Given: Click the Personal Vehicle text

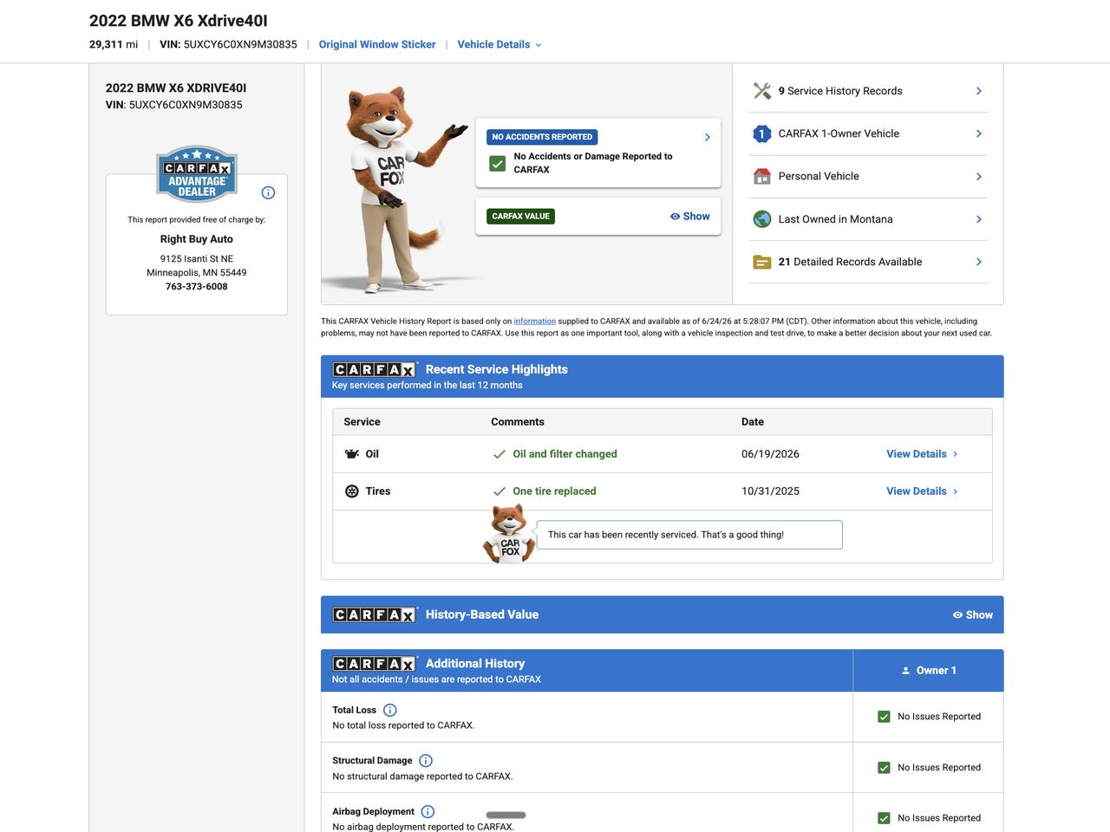Looking at the screenshot, I should pyautogui.click(x=819, y=176).
